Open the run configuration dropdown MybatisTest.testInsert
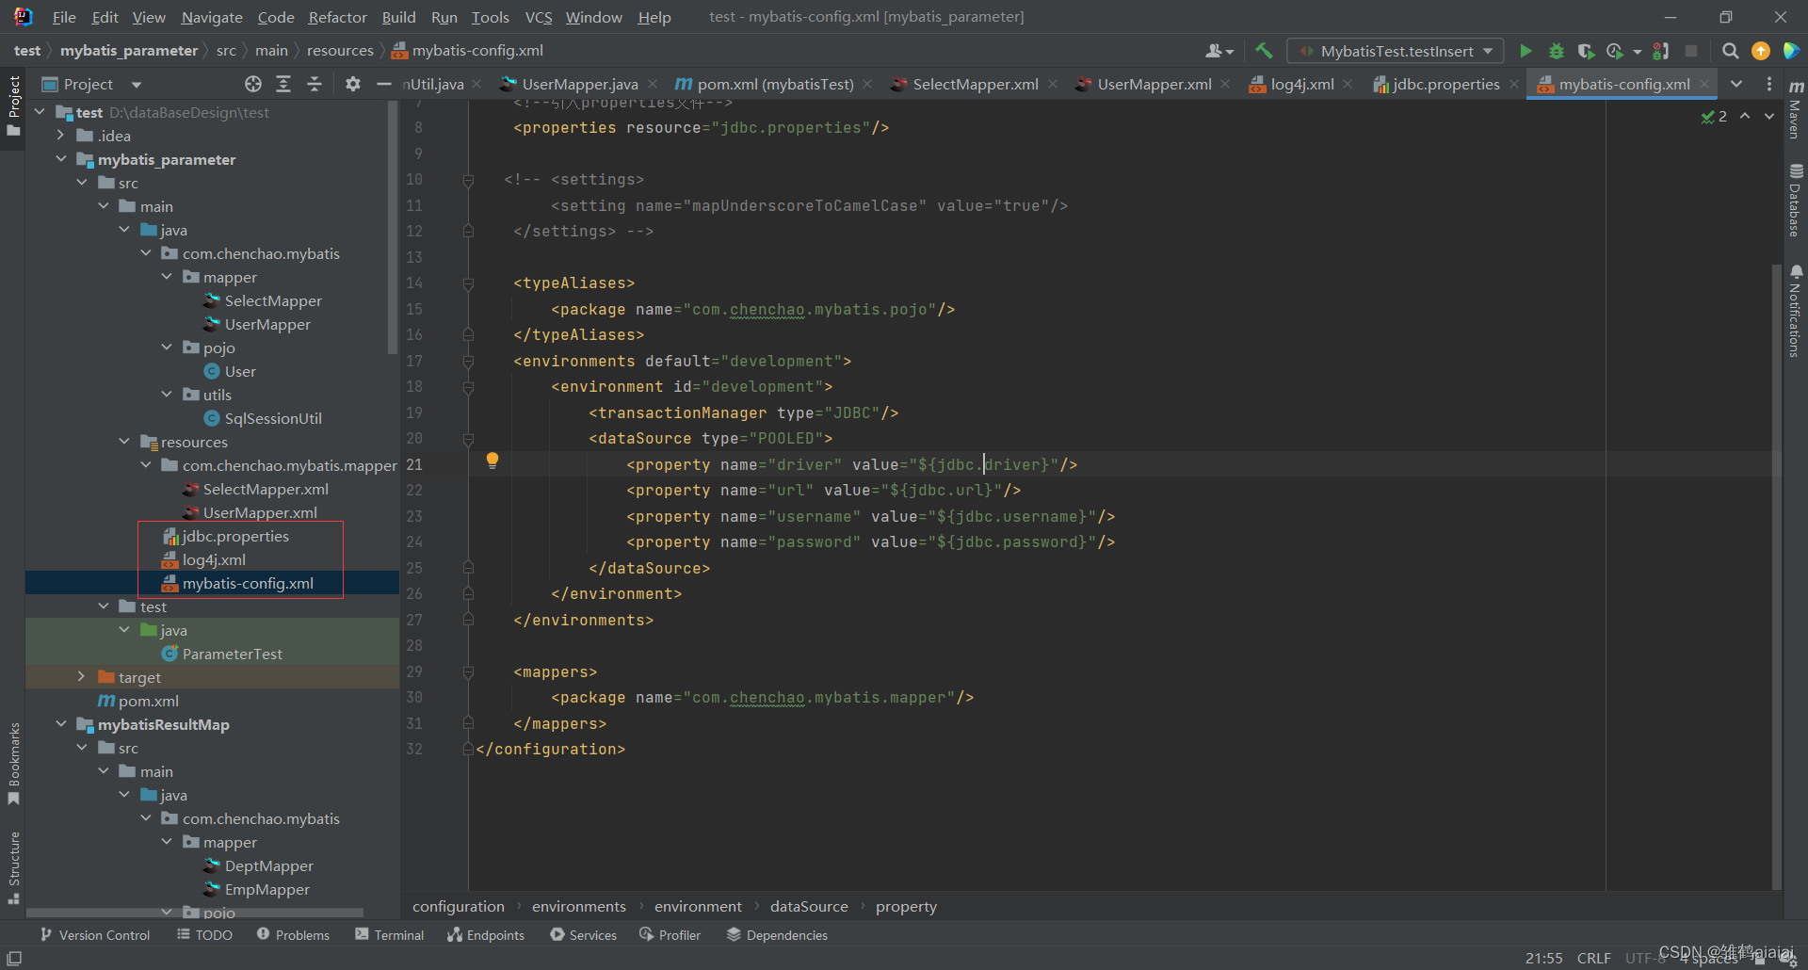The width and height of the screenshot is (1808, 970). (x=1396, y=51)
